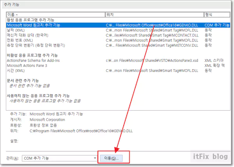Click the Microsoft Corporation publisher text

click(47, 120)
